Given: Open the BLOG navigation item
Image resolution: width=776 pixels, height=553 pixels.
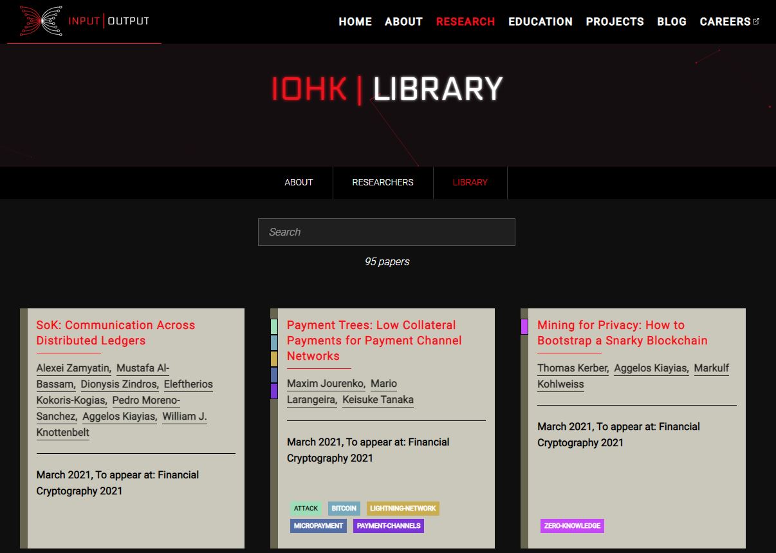Looking at the screenshot, I should tap(672, 21).
